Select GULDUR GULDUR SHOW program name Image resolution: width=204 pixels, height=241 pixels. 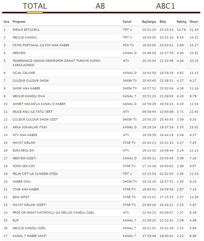coord(31,81)
